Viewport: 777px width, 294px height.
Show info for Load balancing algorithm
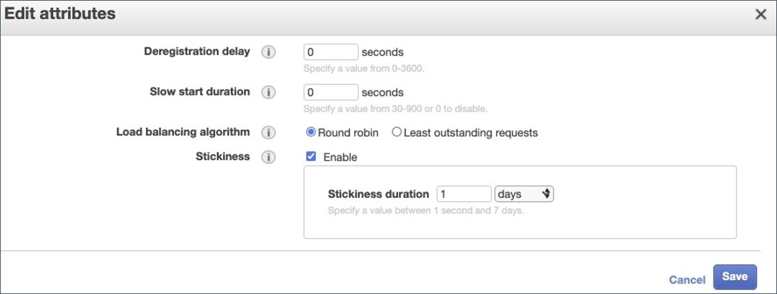click(x=269, y=133)
